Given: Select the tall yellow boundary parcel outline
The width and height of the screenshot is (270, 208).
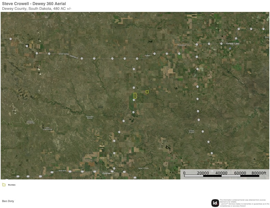Looking at the screenshot, I should click(x=135, y=96).
